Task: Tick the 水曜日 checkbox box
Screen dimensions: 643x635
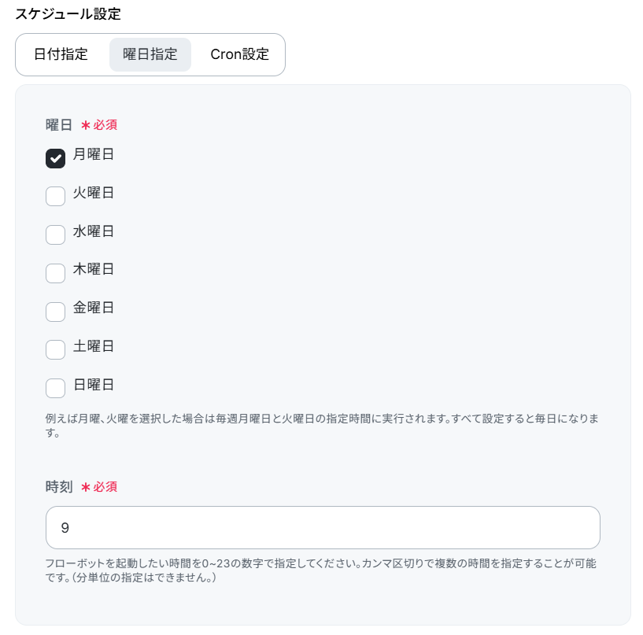Action: pyautogui.click(x=55, y=234)
